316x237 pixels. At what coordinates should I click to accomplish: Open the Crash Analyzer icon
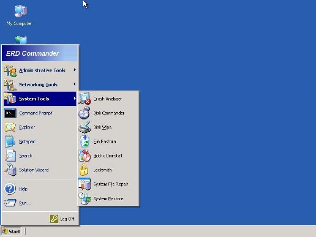pos(84,98)
